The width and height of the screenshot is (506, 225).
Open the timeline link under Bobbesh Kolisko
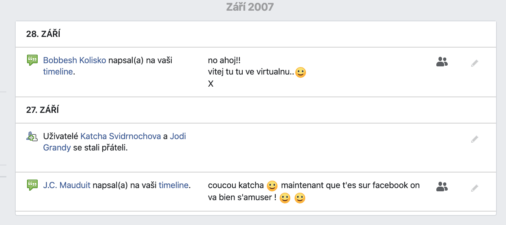pos(58,72)
